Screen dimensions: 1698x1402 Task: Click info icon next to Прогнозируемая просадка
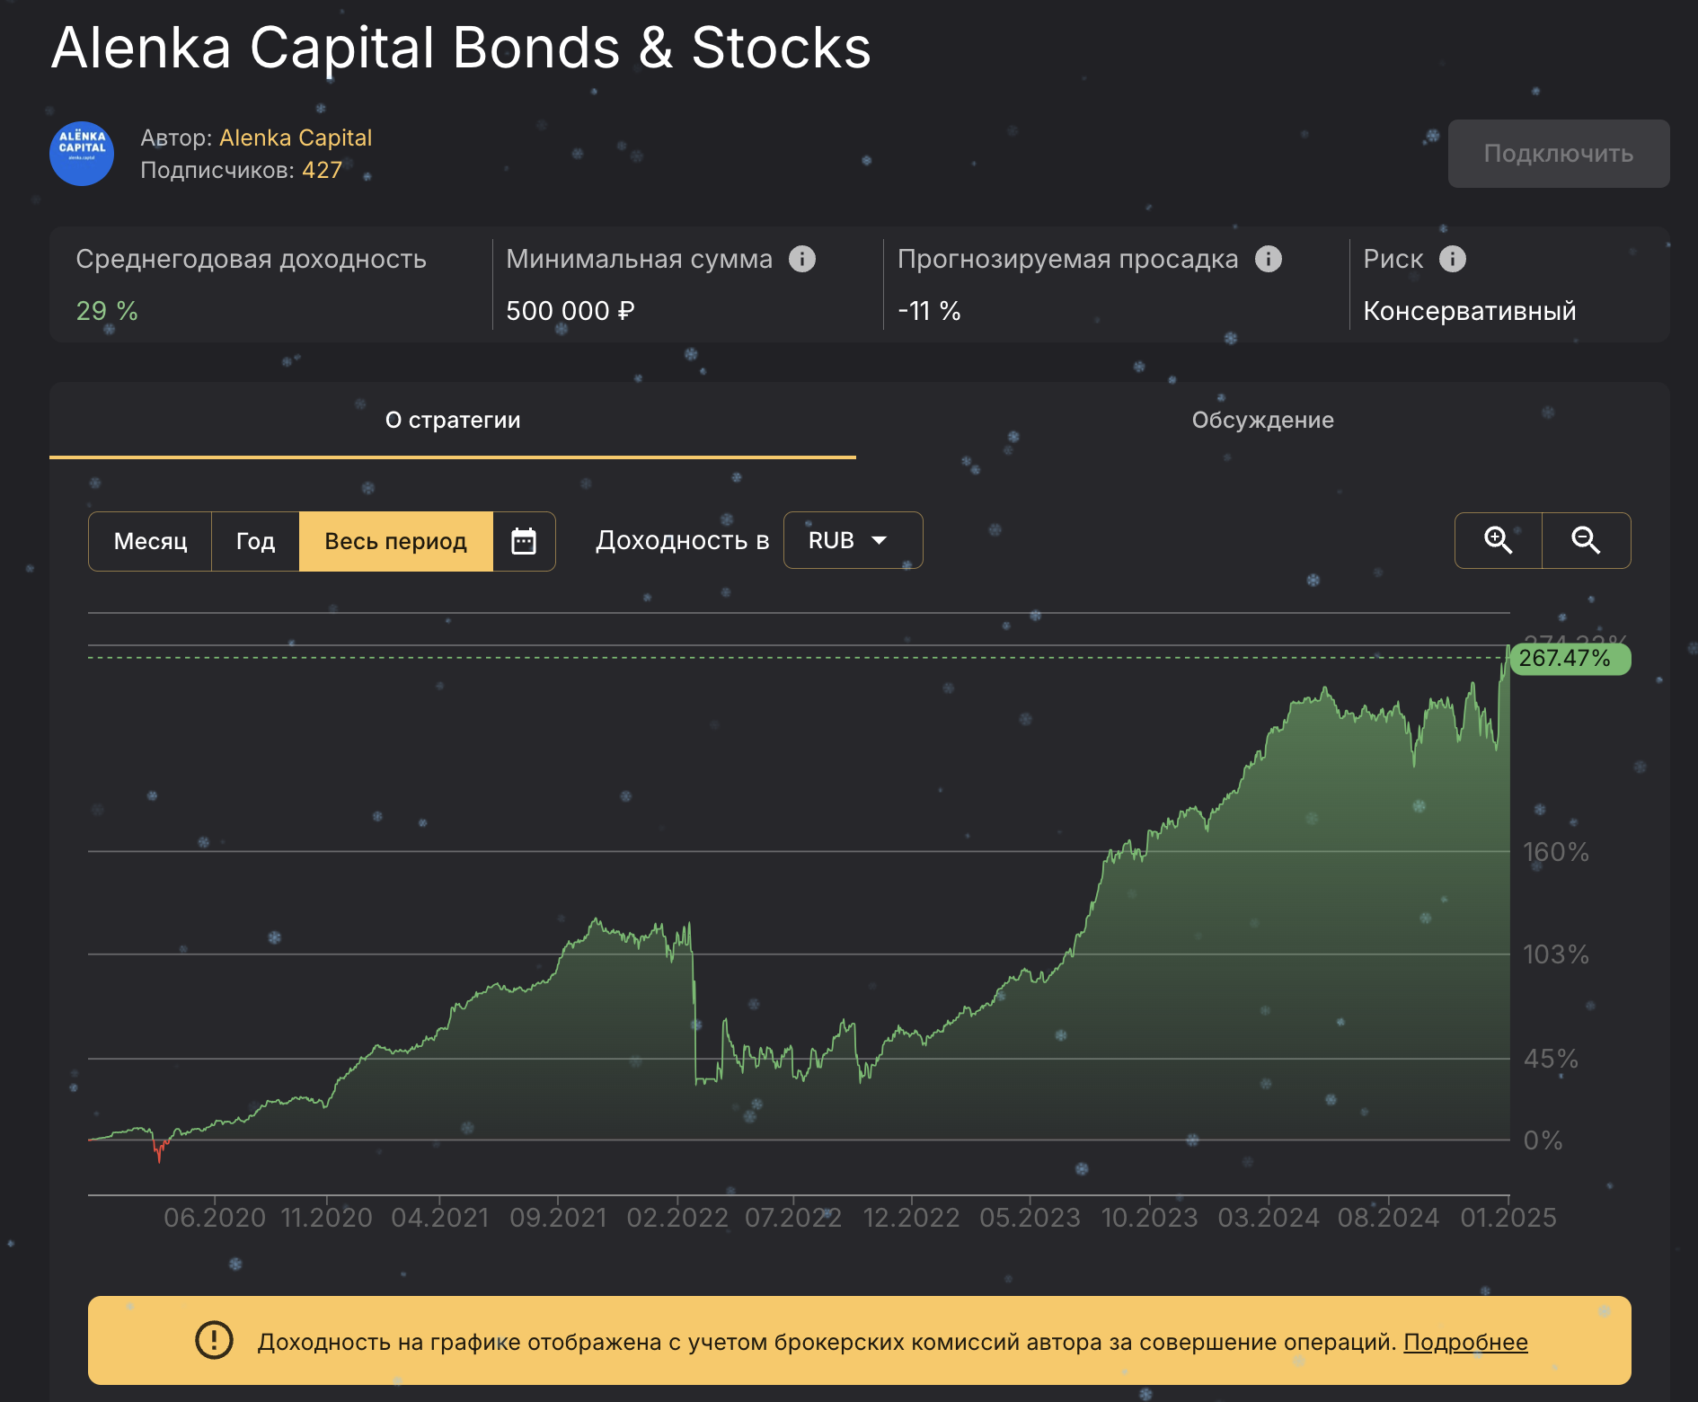1269,259
